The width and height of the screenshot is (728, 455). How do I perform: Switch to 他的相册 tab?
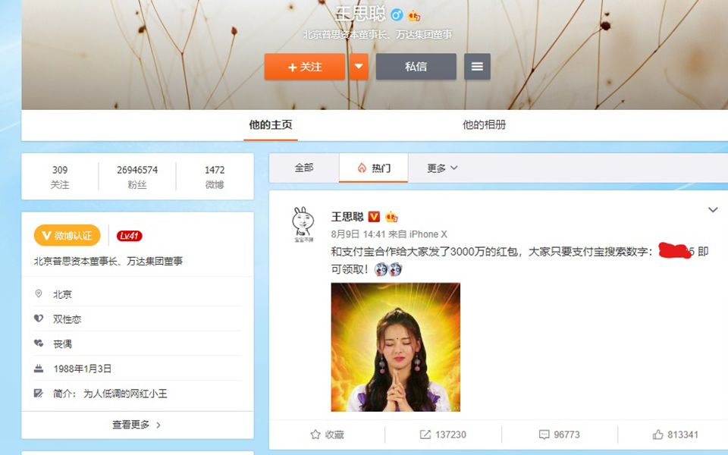[485, 124]
